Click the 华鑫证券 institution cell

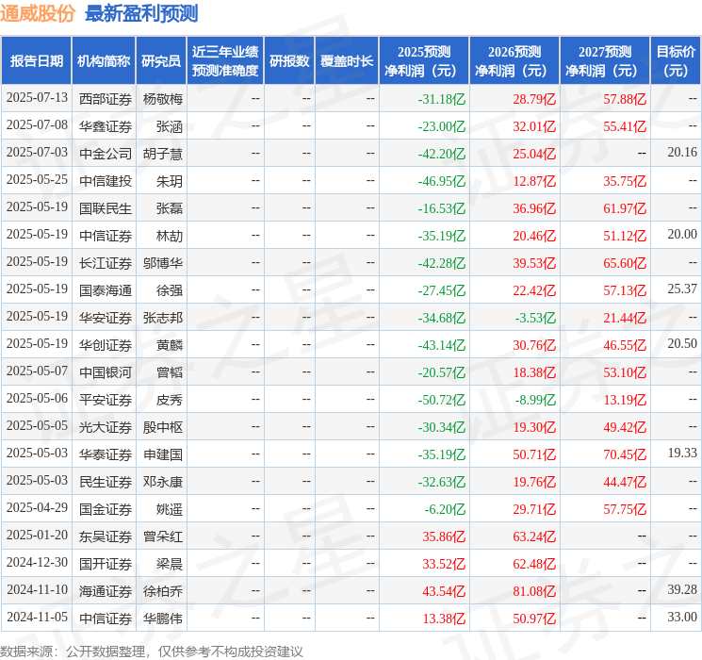[x=106, y=126]
